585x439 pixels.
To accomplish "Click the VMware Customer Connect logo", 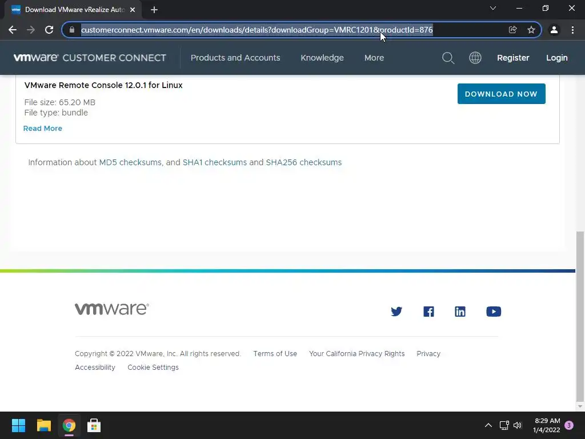I will pyautogui.click(x=90, y=58).
